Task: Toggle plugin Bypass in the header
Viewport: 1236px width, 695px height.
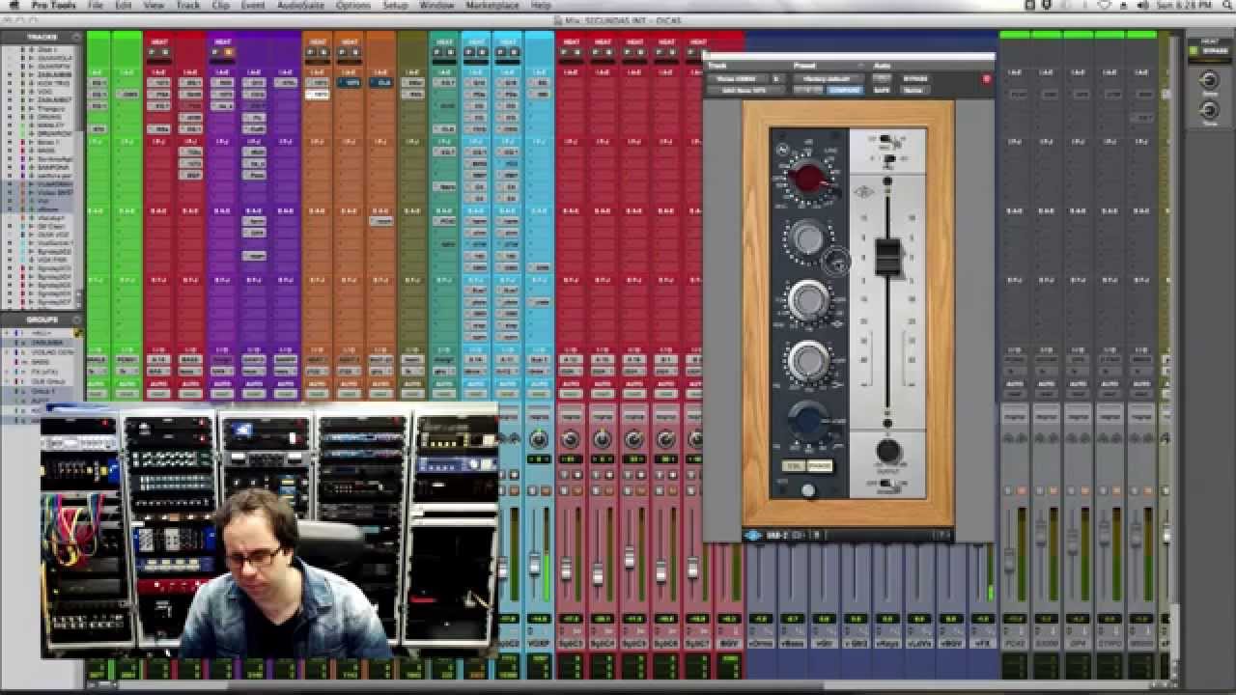Action: 915,78
